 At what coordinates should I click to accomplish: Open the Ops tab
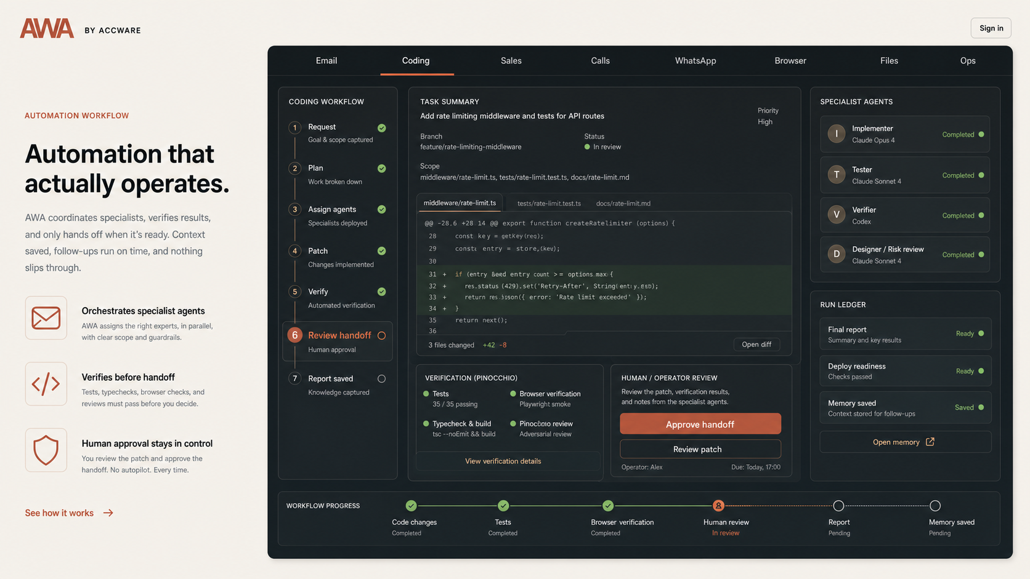pos(968,61)
